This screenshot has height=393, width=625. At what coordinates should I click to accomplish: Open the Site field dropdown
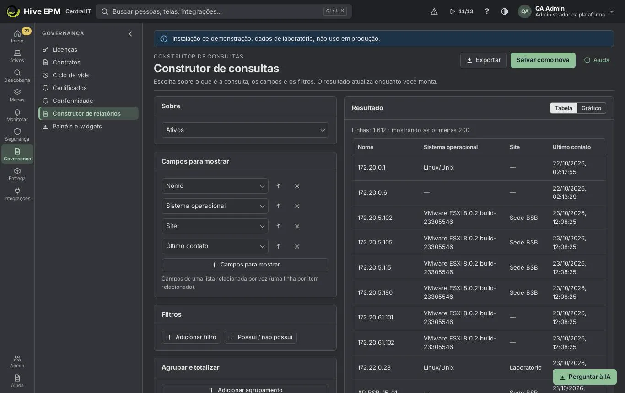pos(215,226)
